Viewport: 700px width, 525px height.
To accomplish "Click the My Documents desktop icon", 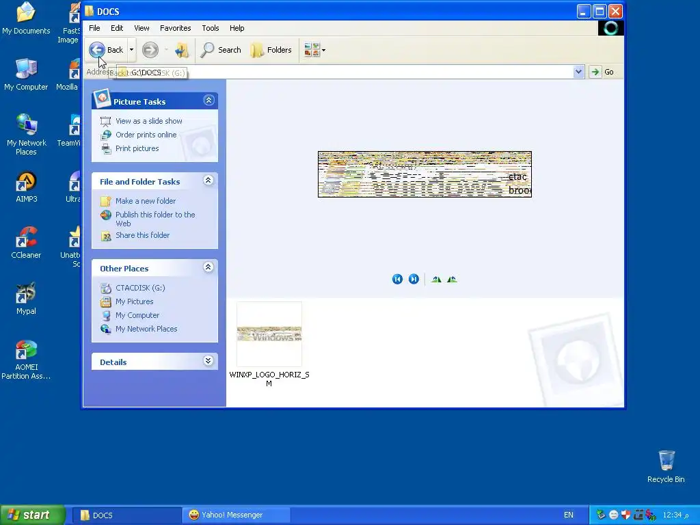I will 26,18.
